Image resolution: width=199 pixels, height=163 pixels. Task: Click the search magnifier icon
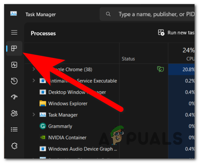[x=108, y=14]
